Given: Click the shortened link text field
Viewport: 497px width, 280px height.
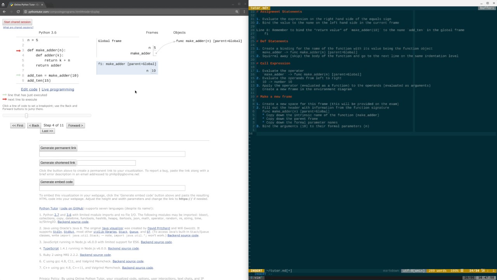Looking at the screenshot, I should click(106, 163).
